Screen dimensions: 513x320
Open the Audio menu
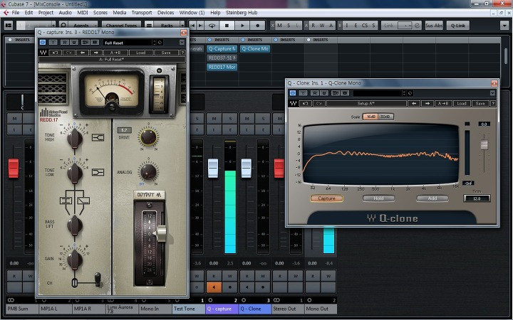[65, 12]
